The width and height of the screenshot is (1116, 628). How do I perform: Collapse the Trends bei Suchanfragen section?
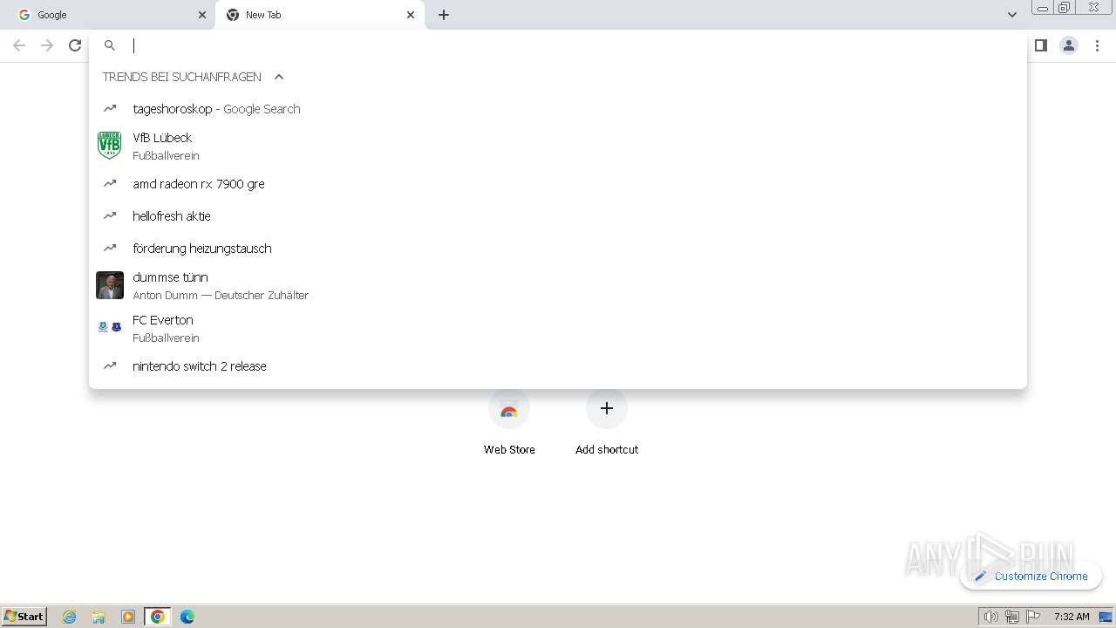click(279, 77)
